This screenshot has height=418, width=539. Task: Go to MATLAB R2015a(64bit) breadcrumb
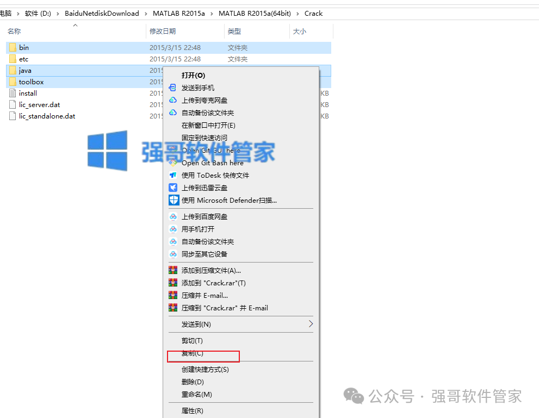(x=255, y=14)
